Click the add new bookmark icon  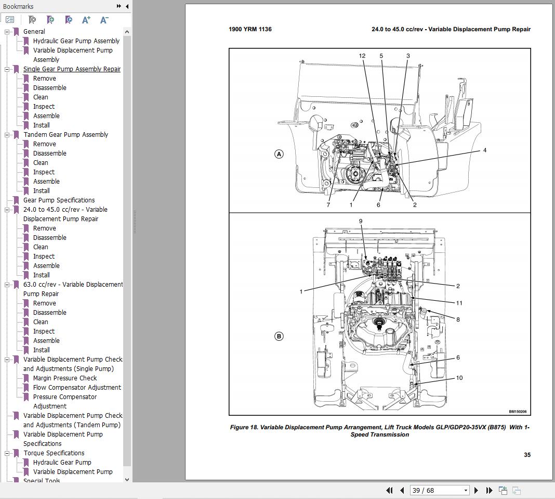tap(50, 20)
